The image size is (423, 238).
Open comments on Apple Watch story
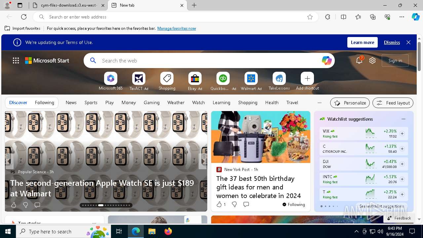coord(37,205)
